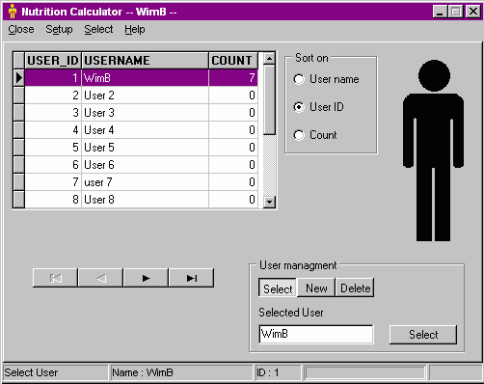Click user ID 1 cell in grid

(53, 78)
